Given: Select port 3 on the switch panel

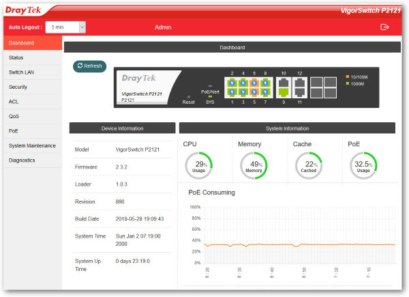Looking at the screenshot, I should tap(243, 92).
